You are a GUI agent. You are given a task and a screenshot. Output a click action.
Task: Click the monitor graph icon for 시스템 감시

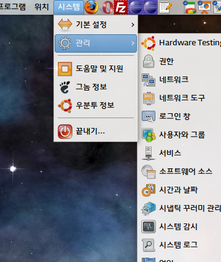coord(149,226)
